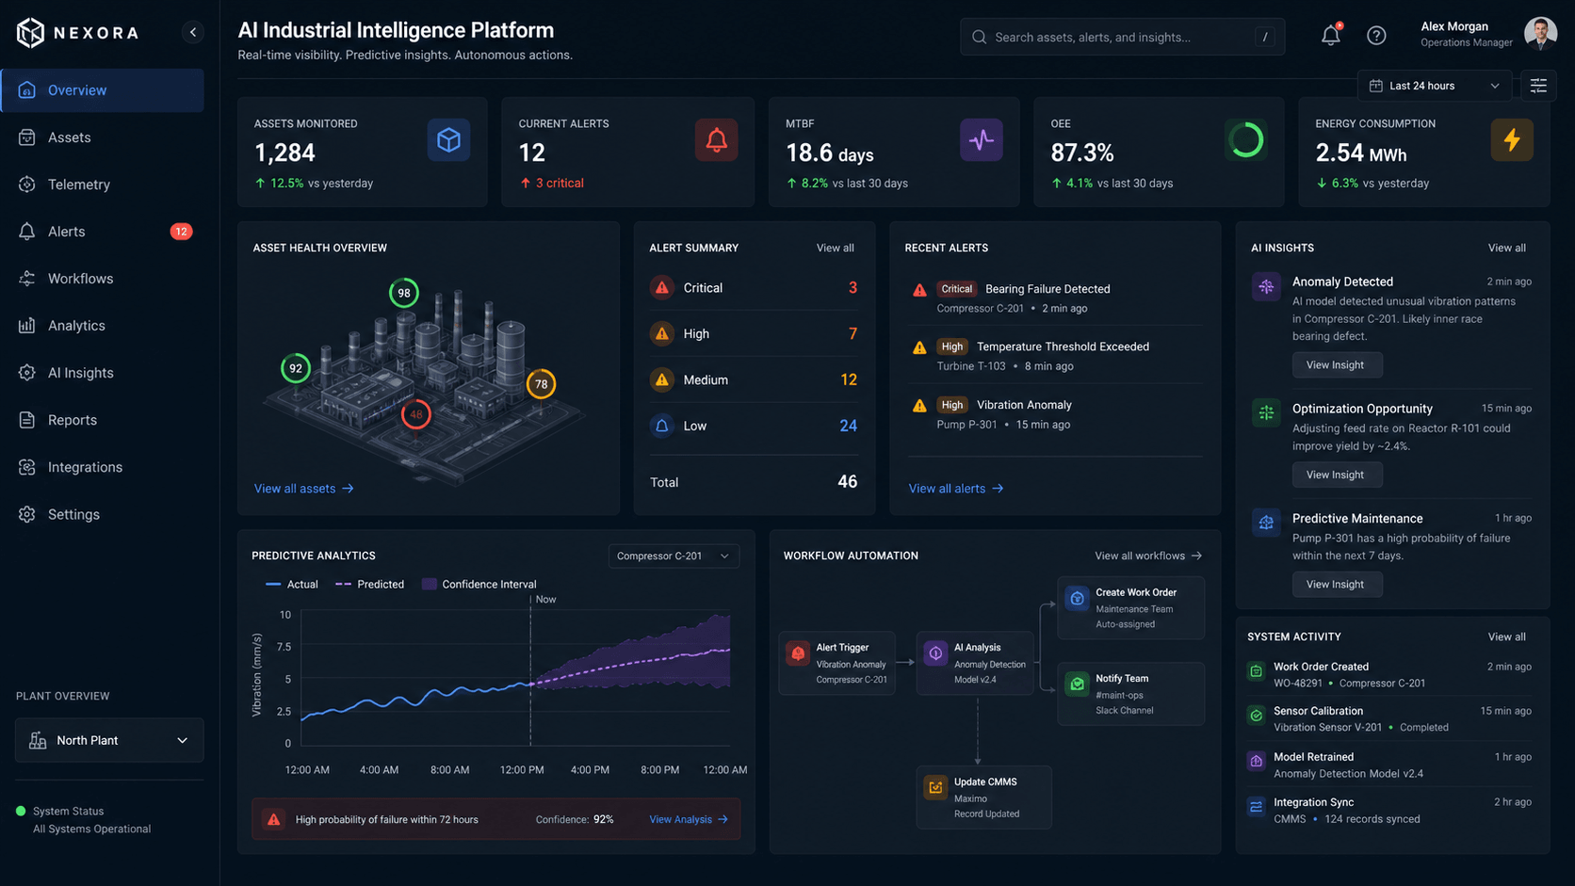Click the Predicted dashed legend swatch
This screenshot has height=886, width=1575.
343,584
